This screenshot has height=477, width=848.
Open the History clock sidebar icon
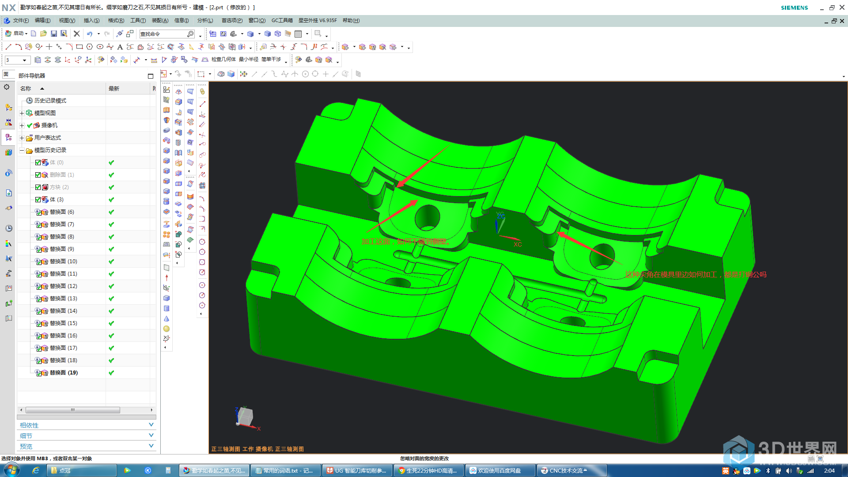(8, 228)
